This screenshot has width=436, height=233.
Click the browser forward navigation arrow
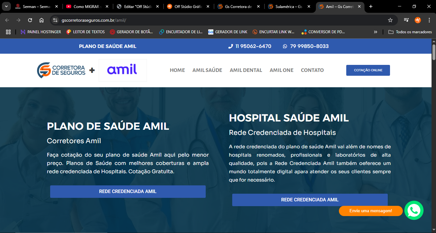click(x=18, y=20)
